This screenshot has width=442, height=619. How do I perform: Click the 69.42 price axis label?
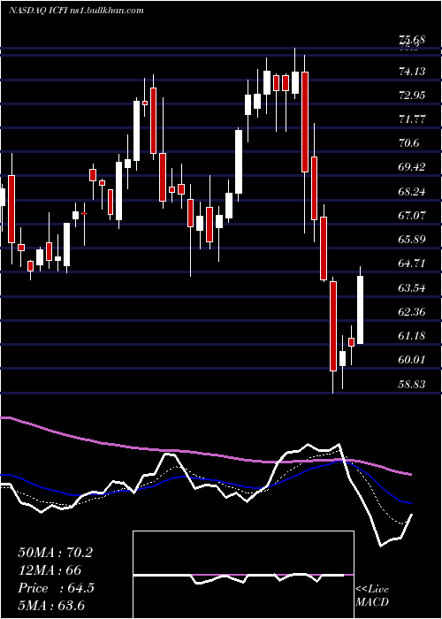tap(412, 167)
